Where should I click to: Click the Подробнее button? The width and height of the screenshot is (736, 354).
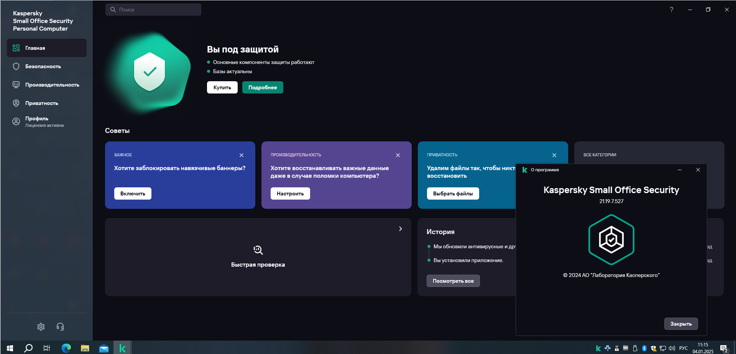263,87
